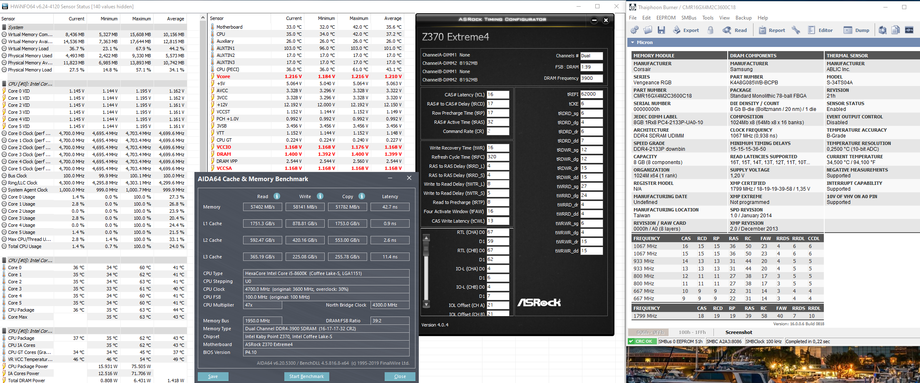
Task: Select the DRAM voltage sensor row
Action: pyautogui.click(x=306, y=154)
